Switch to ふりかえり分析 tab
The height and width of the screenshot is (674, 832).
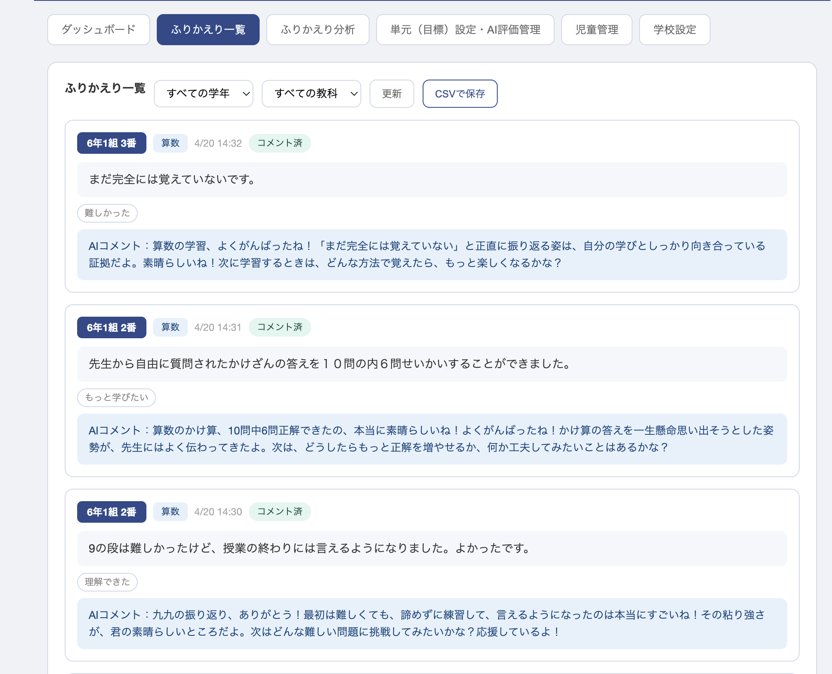tap(318, 29)
